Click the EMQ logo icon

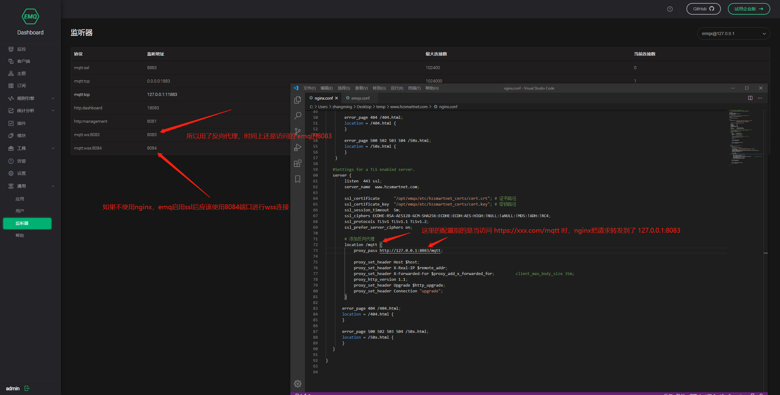click(30, 16)
